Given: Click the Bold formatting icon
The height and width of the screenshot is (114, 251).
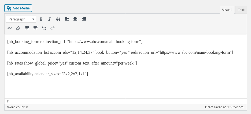Looking at the screenshot, I should pos(41,19).
